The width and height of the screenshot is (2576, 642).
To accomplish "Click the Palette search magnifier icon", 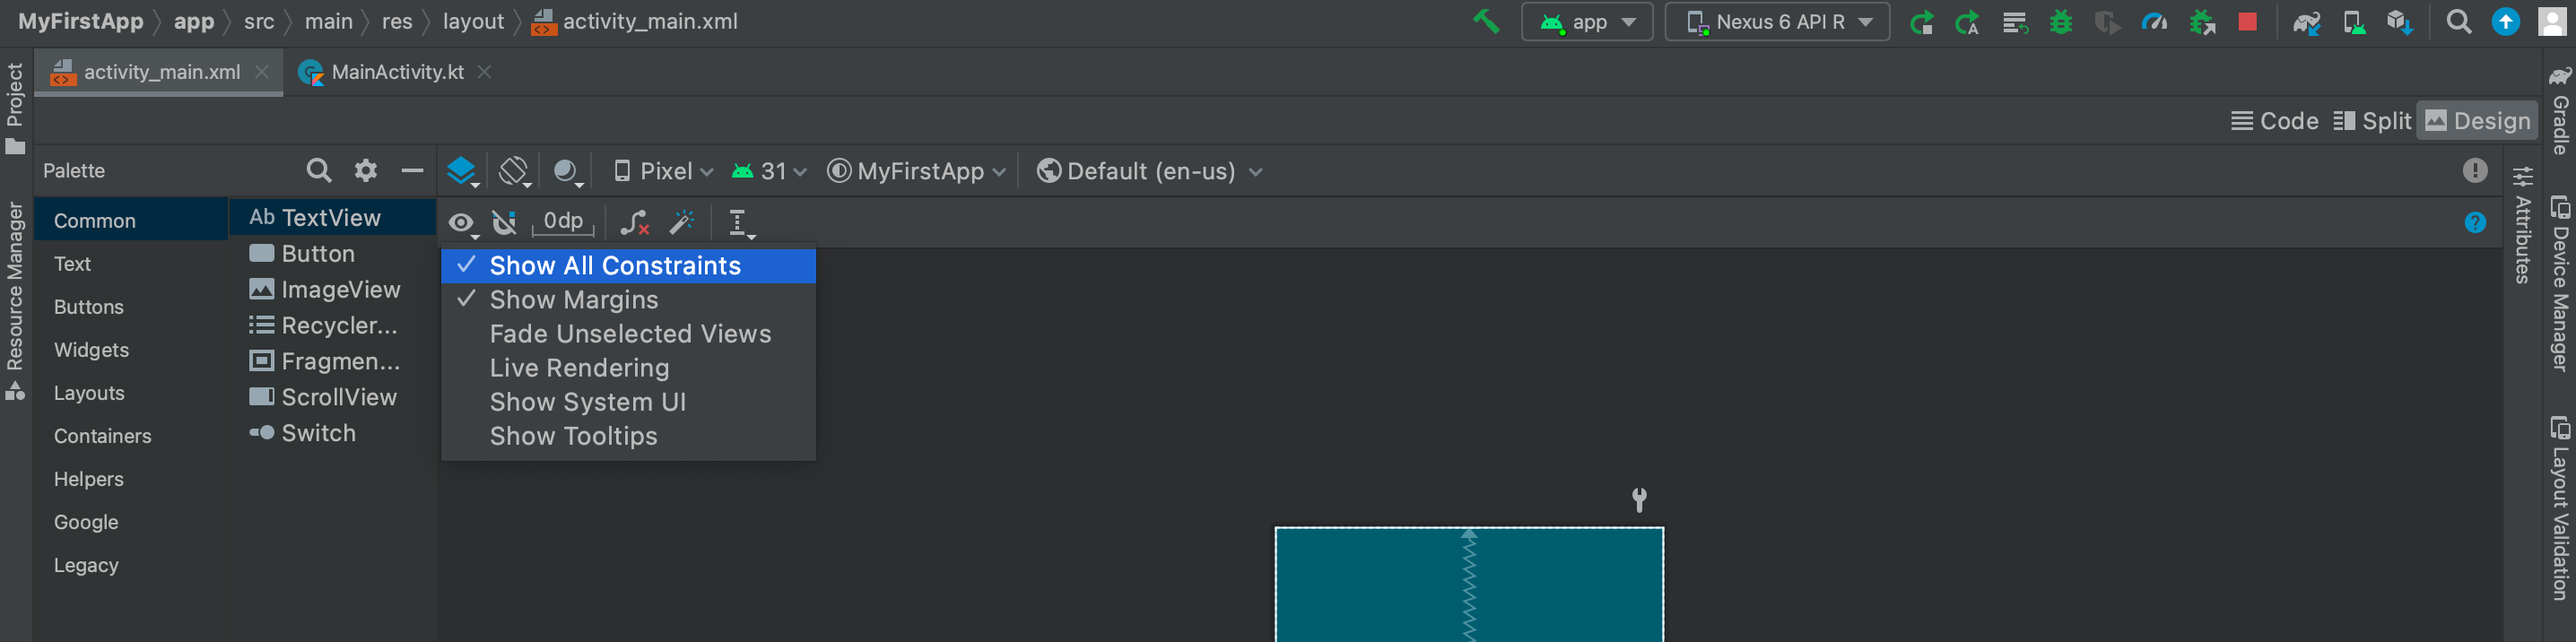I will point(318,171).
